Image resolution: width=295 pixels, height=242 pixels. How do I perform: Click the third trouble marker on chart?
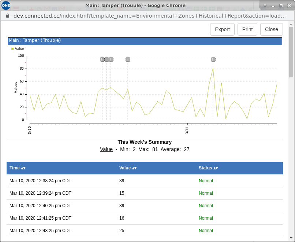coord(111,59)
